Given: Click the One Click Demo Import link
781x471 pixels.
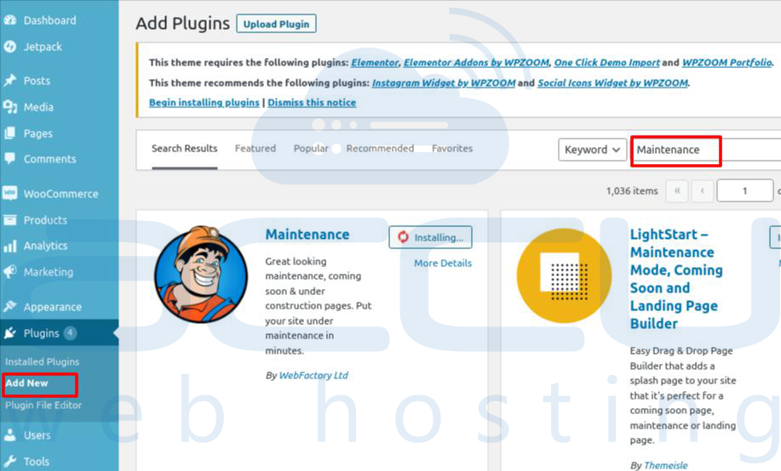Looking at the screenshot, I should pyautogui.click(x=606, y=62).
